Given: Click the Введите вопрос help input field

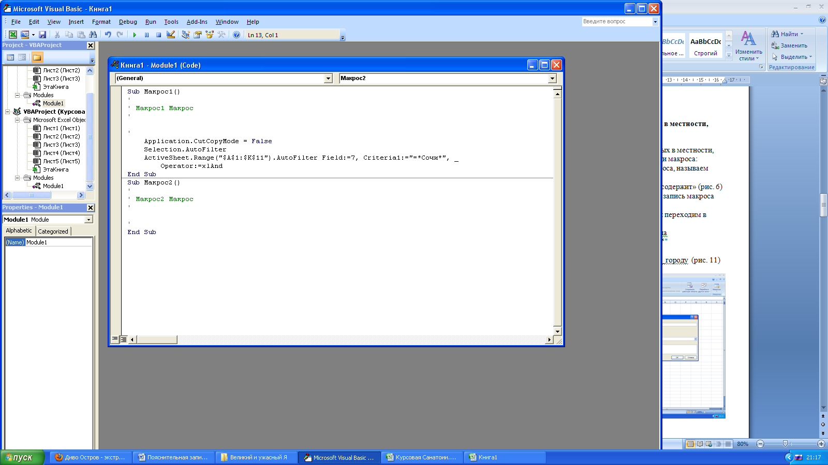Looking at the screenshot, I should click(x=616, y=22).
